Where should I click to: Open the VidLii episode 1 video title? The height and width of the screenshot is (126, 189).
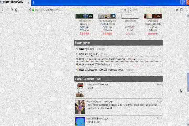pyautogui.click(x=84, y=22)
